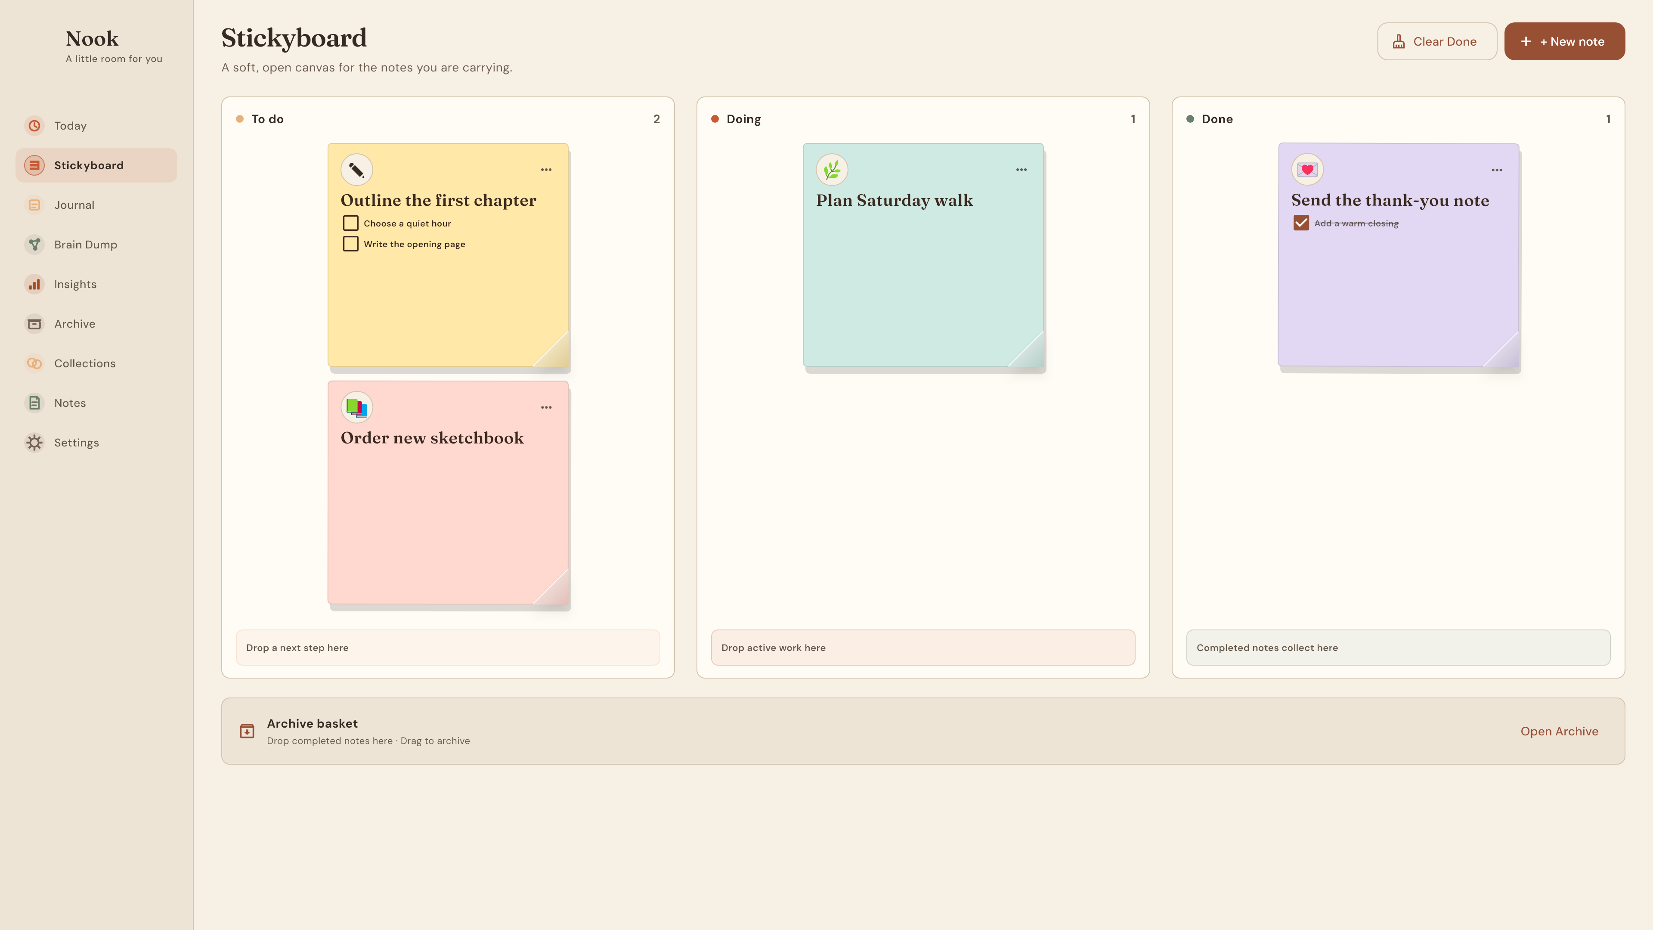
Task: Click the Nook app title
Action: pos(93,38)
